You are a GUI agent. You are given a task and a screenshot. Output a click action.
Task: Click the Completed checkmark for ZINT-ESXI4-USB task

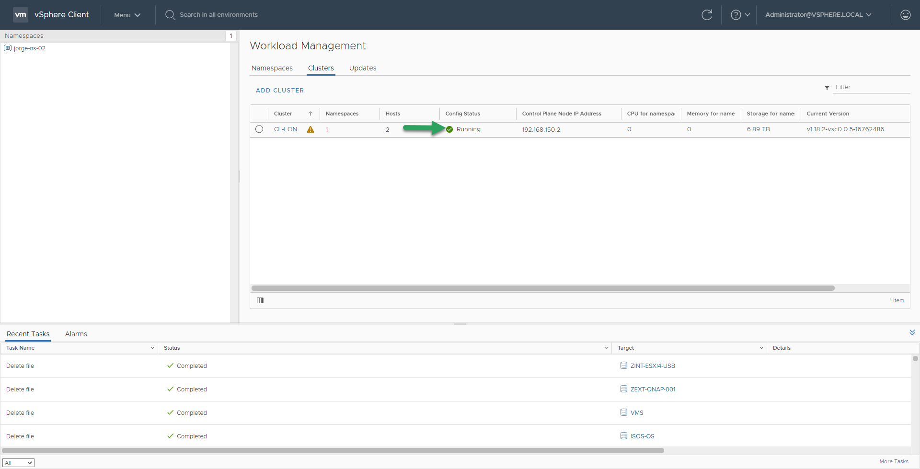[x=170, y=366]
